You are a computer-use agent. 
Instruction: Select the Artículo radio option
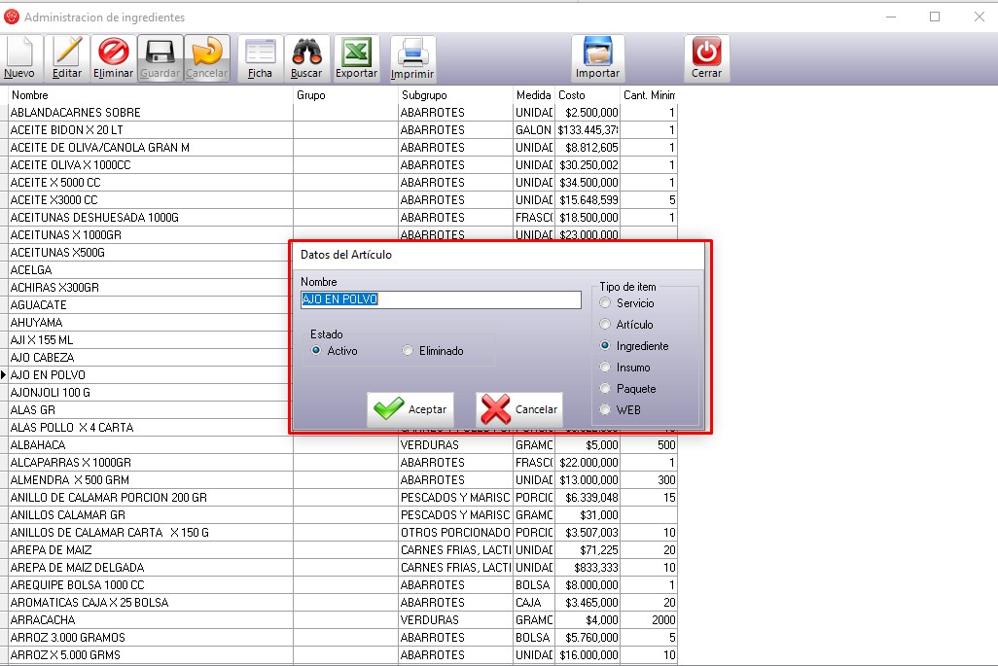606,325
